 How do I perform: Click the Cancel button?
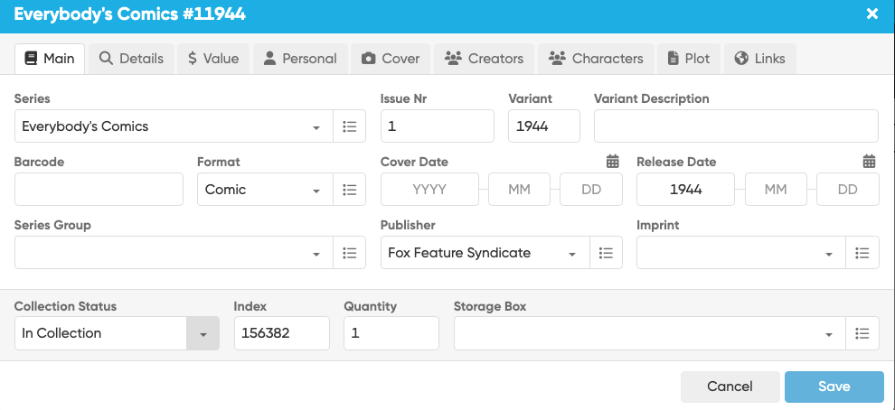click(730, 387)
